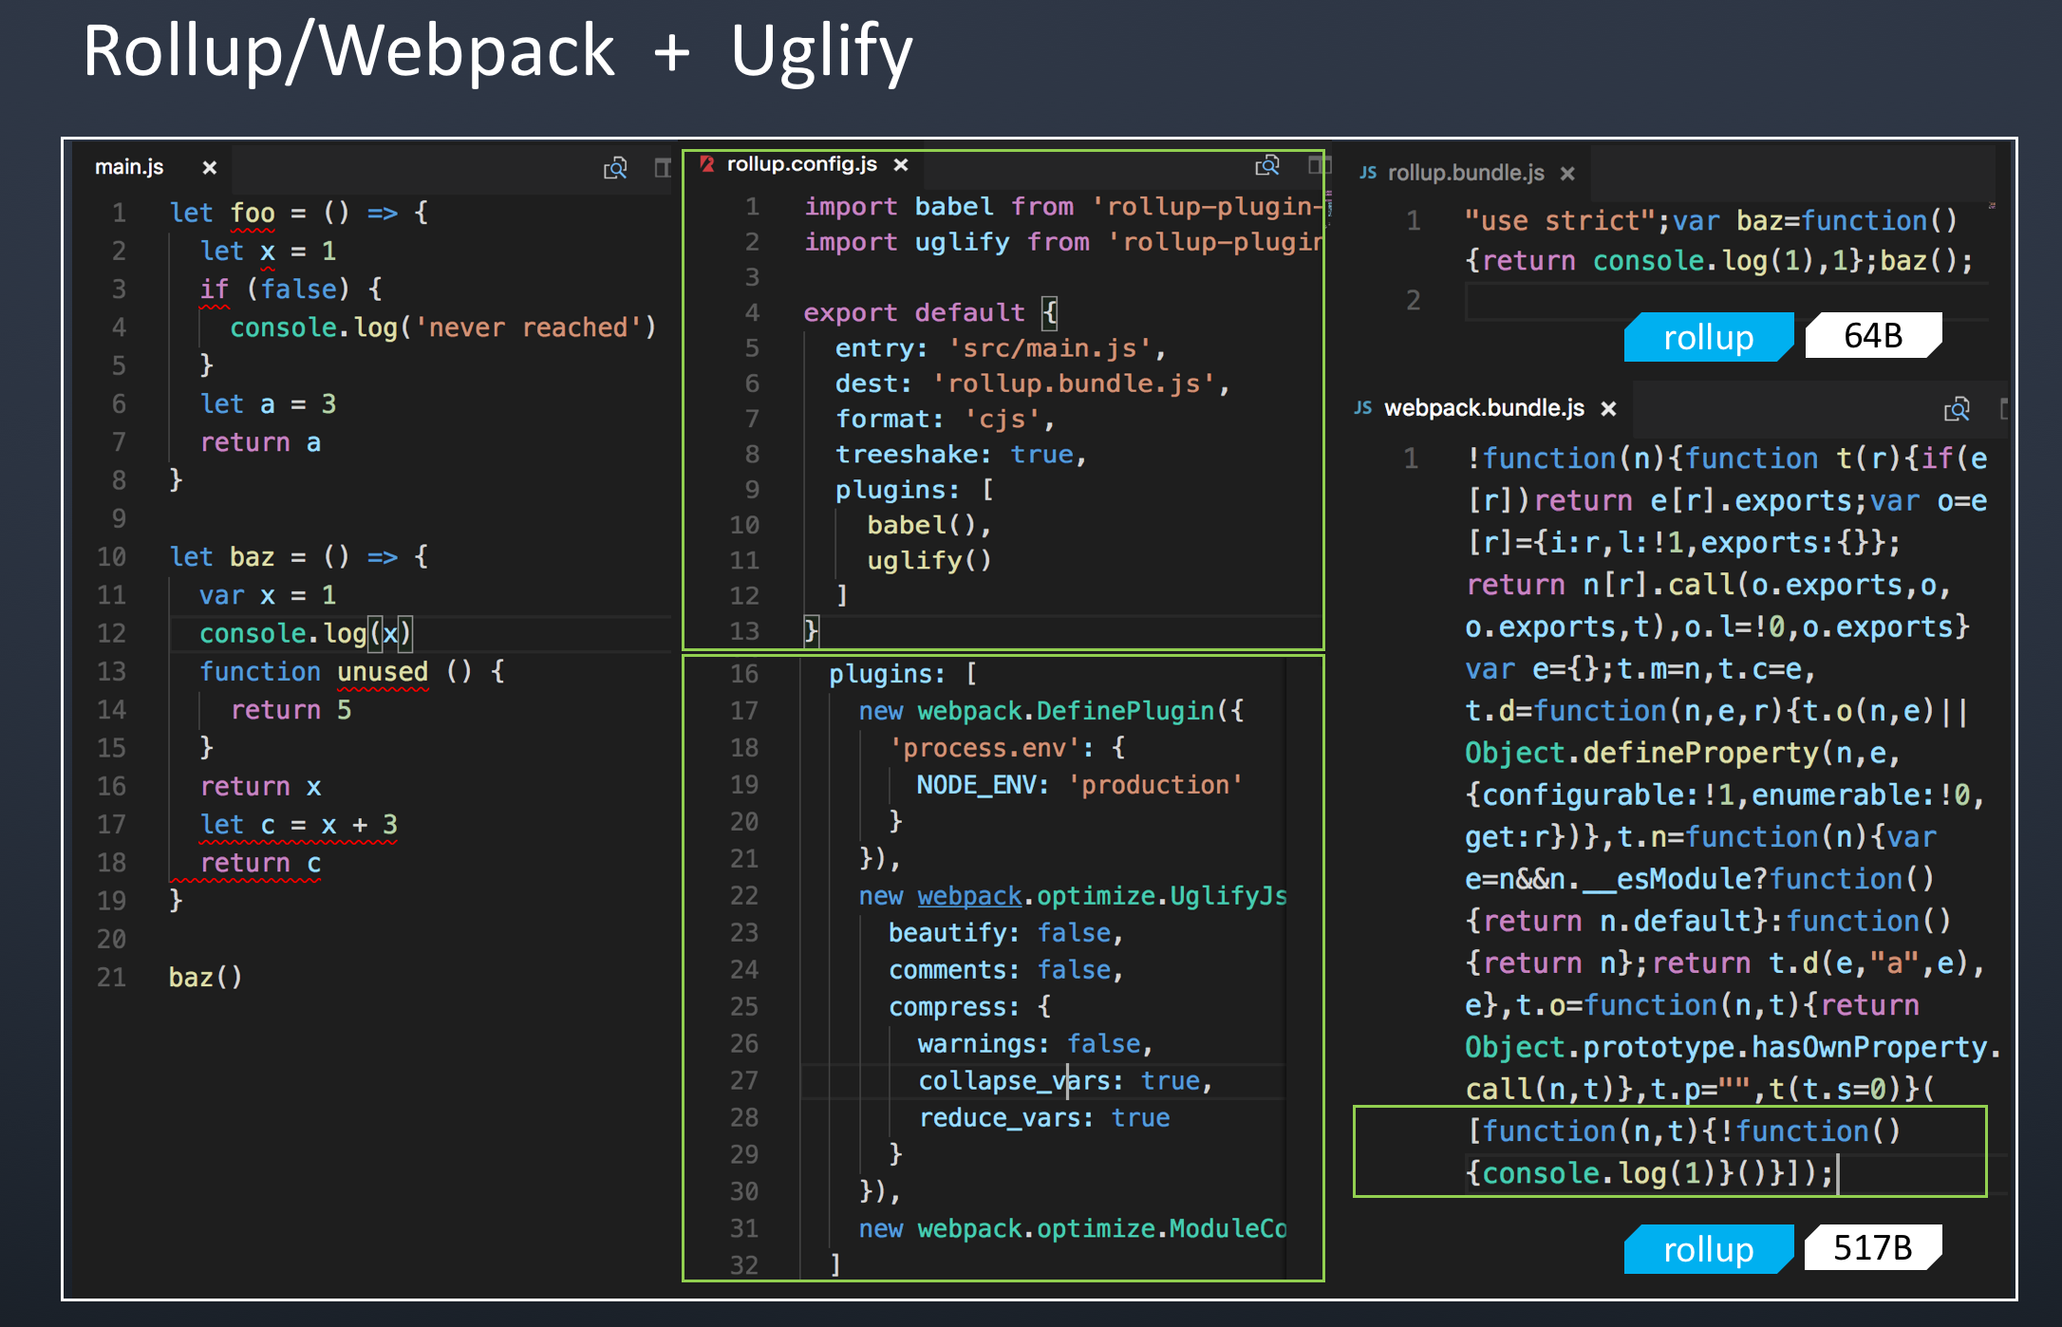Select the rollup.config.js tab
Viewport: 2062px width, 1327px height.
(801, 164)
